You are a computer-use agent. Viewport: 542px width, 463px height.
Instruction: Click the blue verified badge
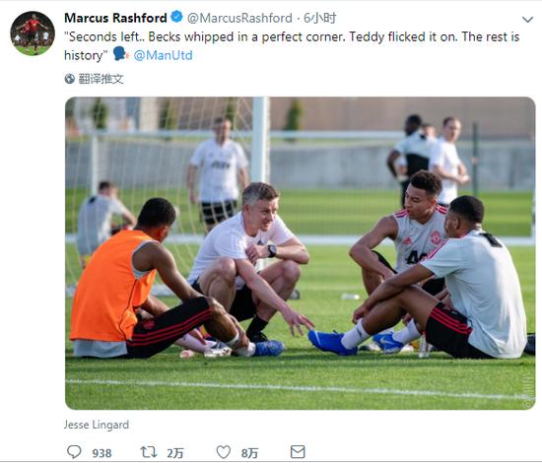177,17
